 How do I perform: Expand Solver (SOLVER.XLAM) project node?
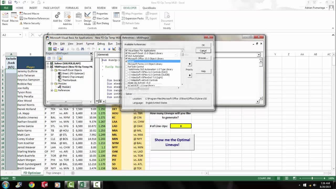click(x=48, y=64)
